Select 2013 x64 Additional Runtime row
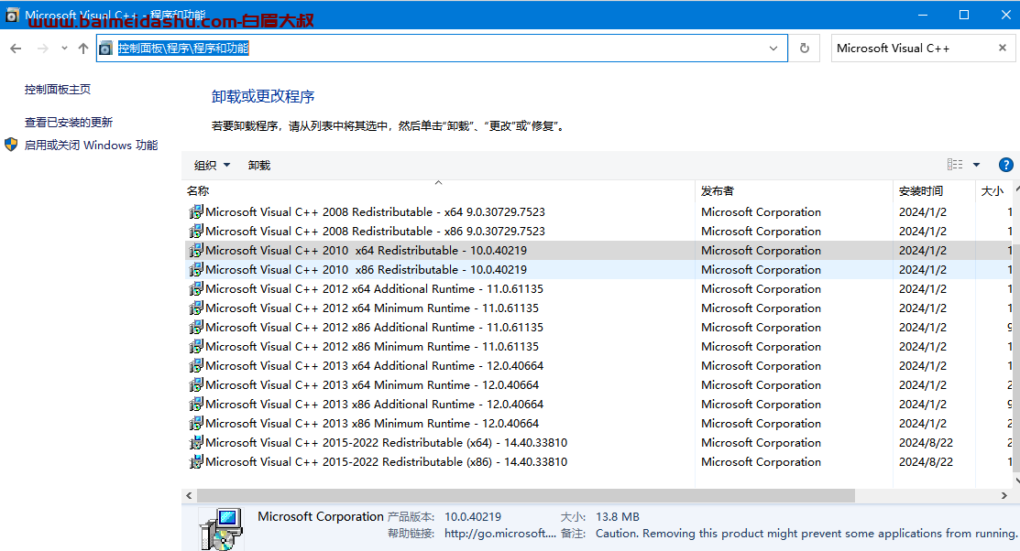 click(x=598, y=366)
